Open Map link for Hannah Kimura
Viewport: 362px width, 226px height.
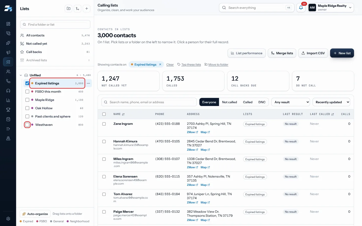pos(205,150)
